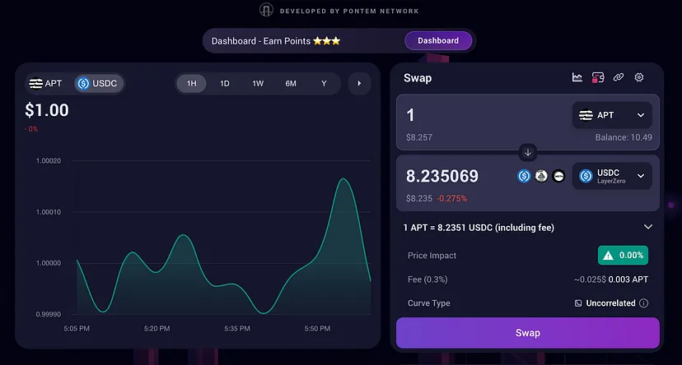
Task: Switch chart to 1D timeframe
Action: click(224, 83)
